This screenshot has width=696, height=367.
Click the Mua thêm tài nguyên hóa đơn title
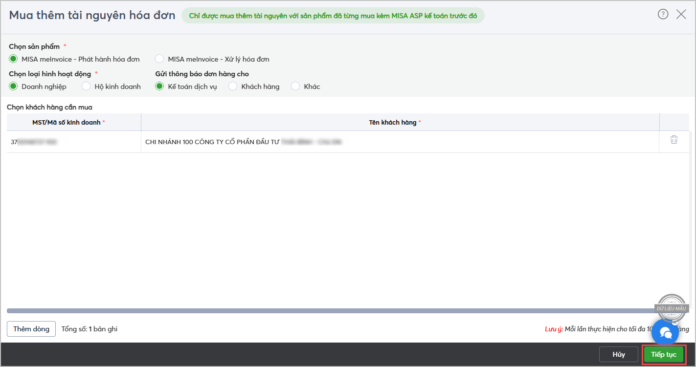coord(92,15)
